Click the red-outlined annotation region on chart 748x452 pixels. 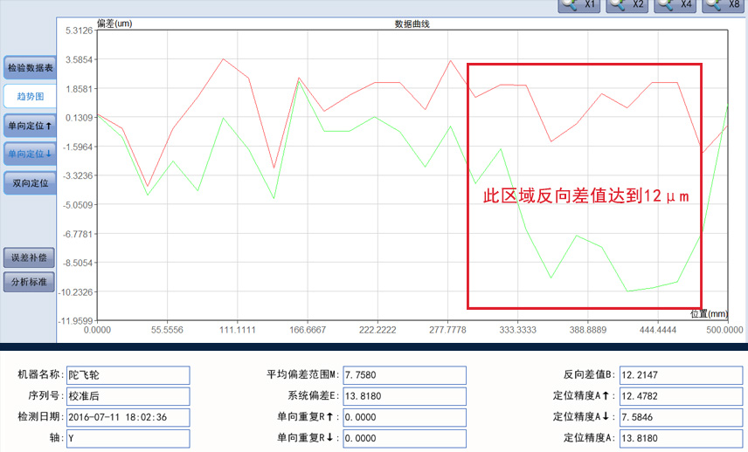[x=584, y=185]
